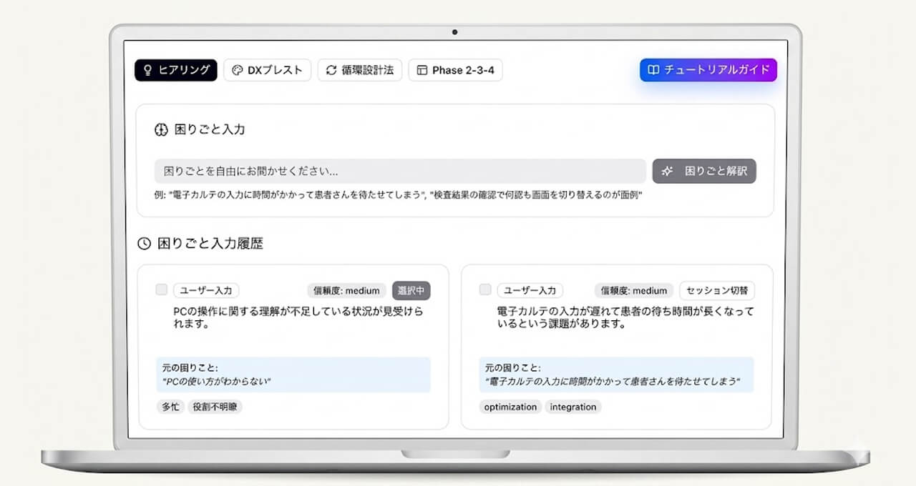Click the セッション切替 badge
The width and height of the screenshot is (916, 486).
point(718,290)
